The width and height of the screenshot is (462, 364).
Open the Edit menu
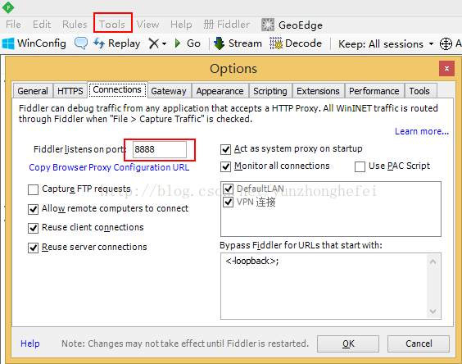point(42,25)
